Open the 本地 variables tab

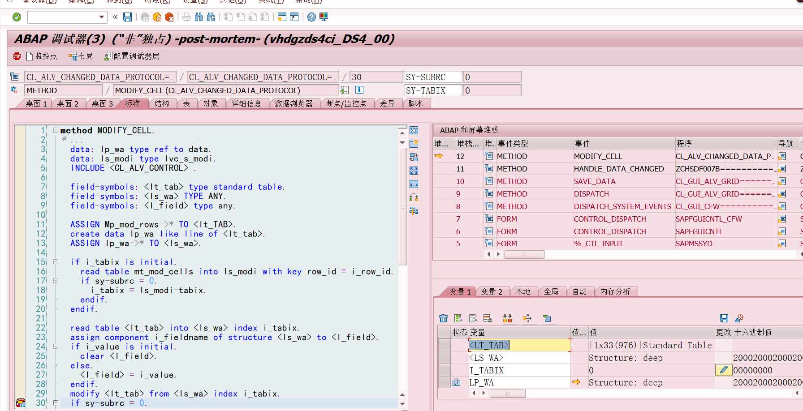click(x=523, y=292)
